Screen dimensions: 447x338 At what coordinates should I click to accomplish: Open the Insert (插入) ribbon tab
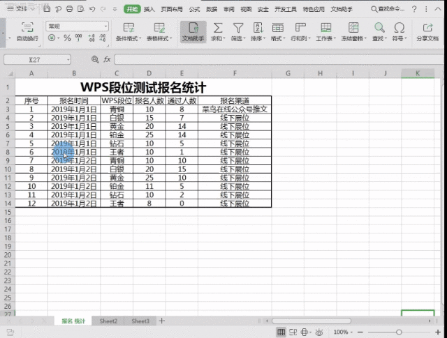pyautogui.click(x=149, y=10)
